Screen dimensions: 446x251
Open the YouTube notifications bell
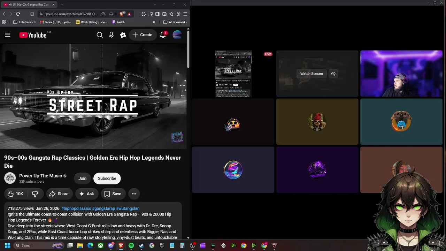tap(163, 35)
